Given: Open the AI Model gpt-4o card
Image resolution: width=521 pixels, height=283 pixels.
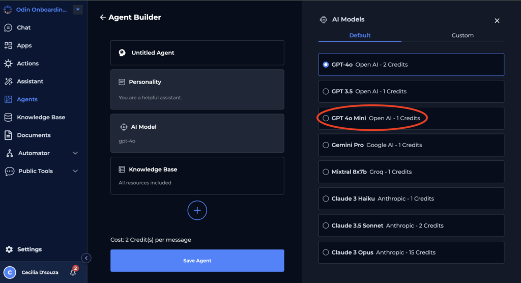Looking at the screenshot, I should point(197,133).
